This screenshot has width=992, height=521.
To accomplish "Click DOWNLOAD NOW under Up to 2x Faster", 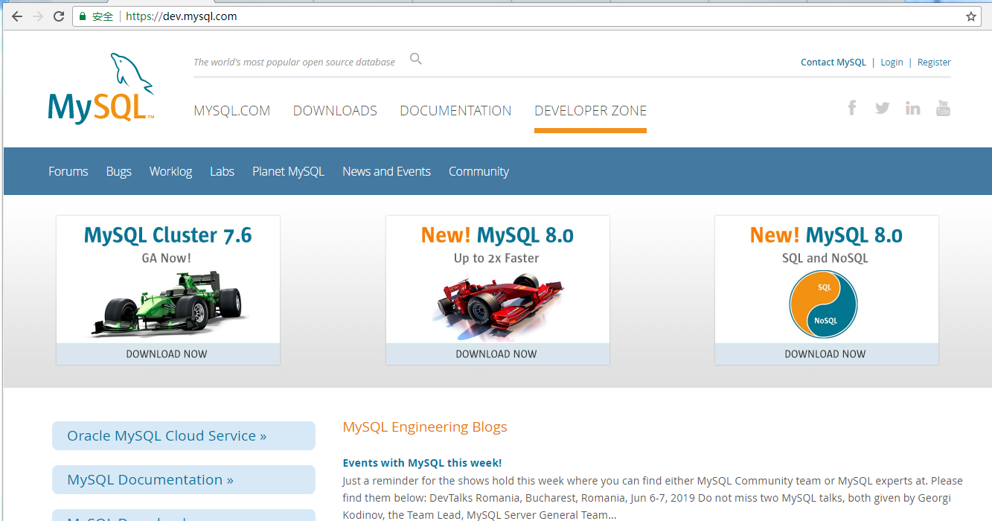I will 497,354.
